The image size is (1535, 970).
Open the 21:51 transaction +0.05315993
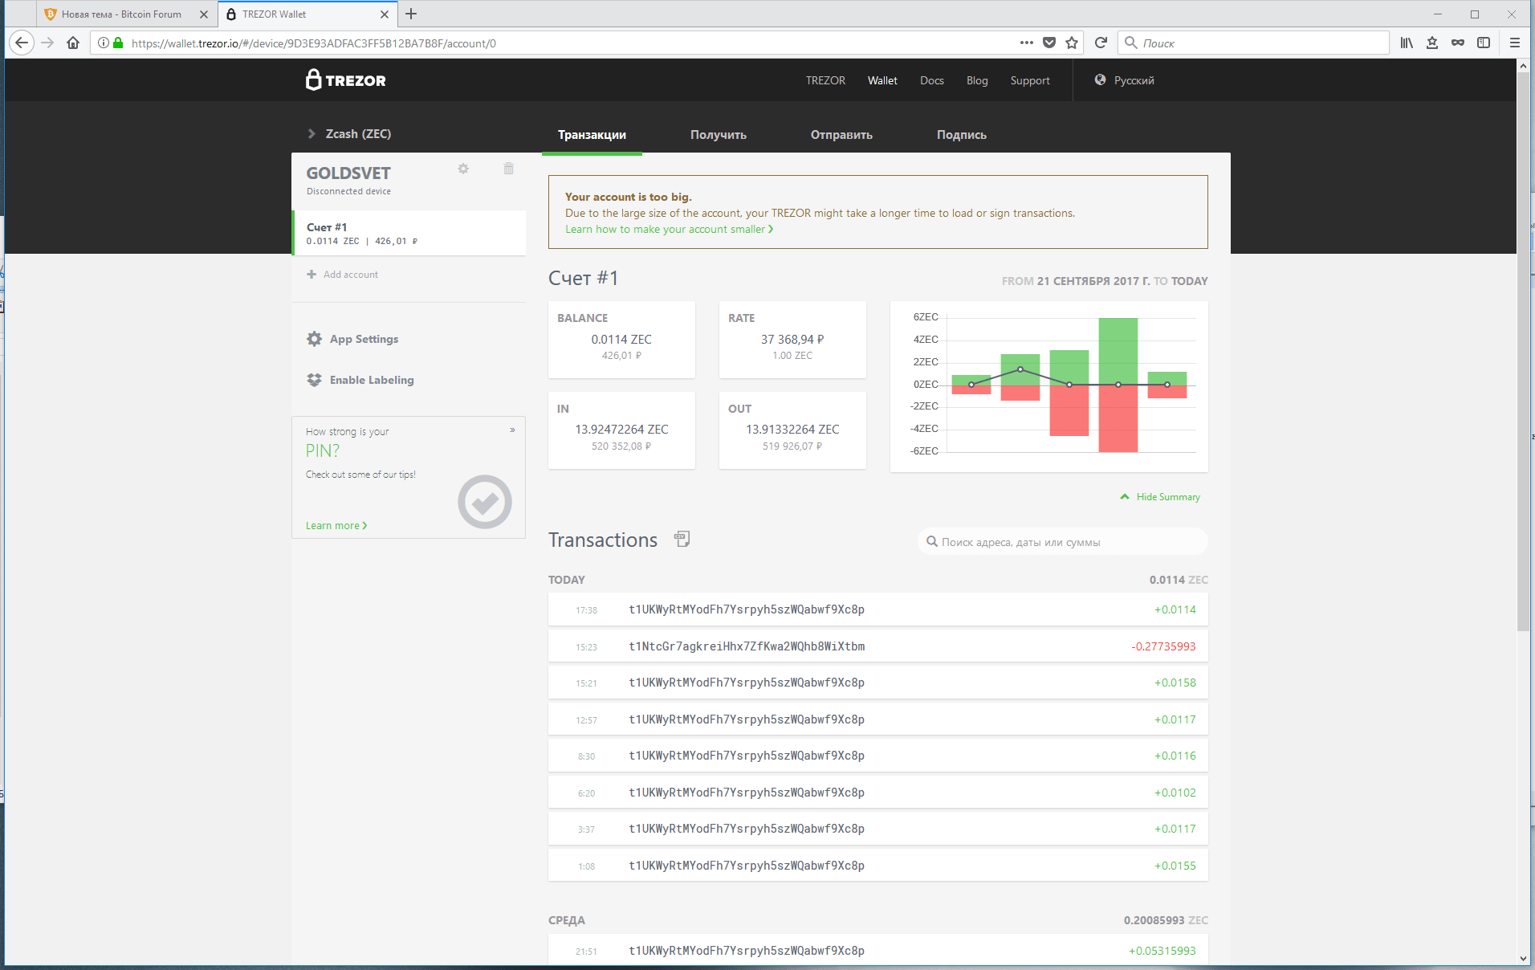tap(877, 950)
